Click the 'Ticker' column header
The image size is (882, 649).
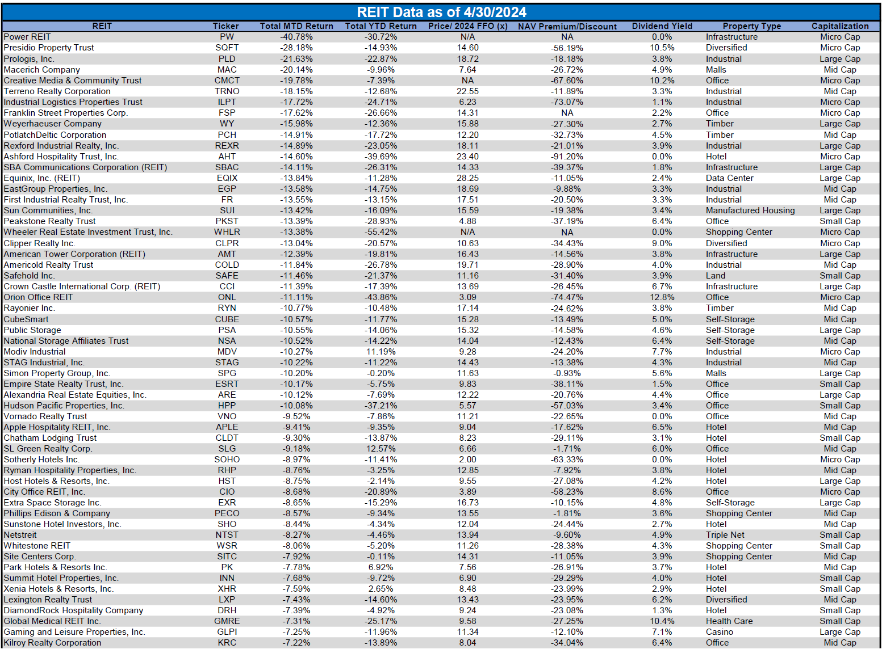(x=226, y=26)
